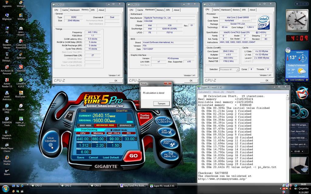311x194 pixels.
Task: Launch Internet Explorer from Quick Launch
Action: [x=22, y=186]
